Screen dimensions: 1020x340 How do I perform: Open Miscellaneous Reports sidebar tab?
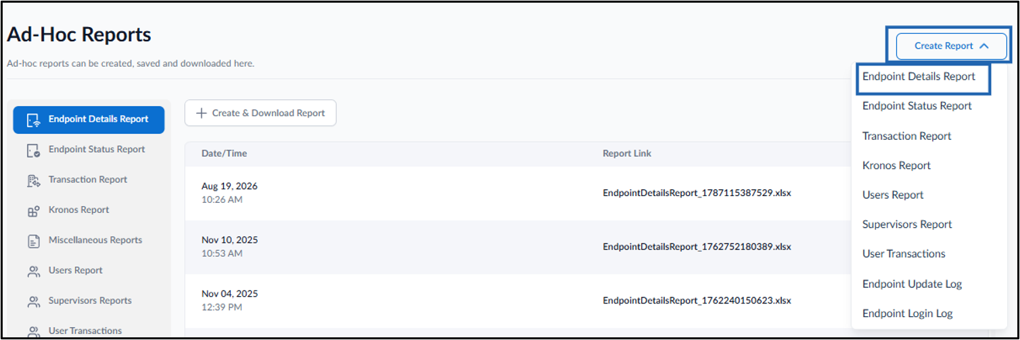click(x=89, y=240)
